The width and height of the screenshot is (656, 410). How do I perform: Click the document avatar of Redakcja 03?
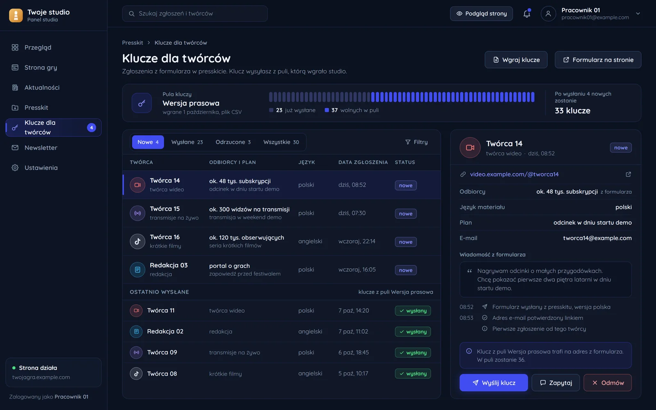coord(137,270)
